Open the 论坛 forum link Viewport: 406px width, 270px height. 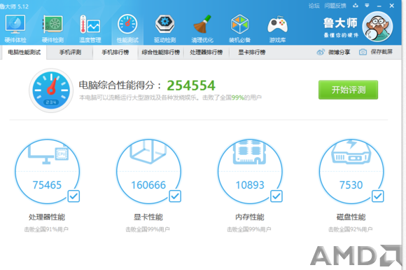point(314,6)
